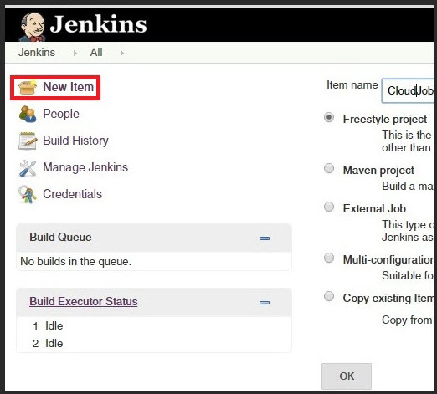
Task: Open the Build Executor Status link
Action: (84, 301)
